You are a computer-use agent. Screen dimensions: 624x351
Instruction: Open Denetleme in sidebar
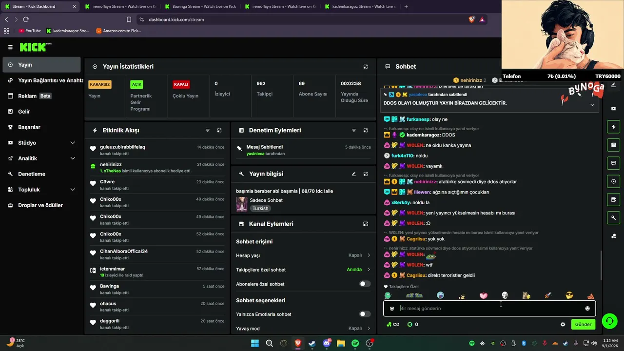click(x=41, y=174)
